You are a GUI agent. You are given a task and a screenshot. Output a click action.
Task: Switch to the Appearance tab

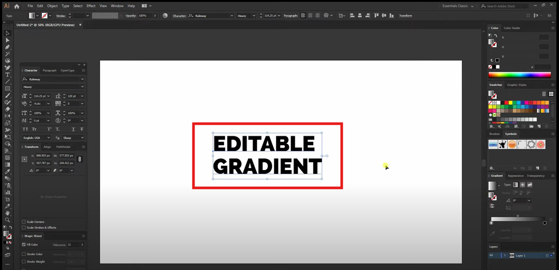[x=515, y=176]
